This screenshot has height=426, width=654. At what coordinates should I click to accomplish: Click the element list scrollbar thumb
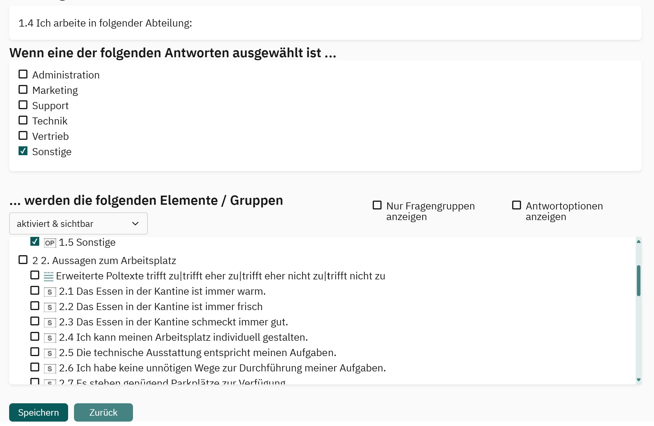(x=639, y=280)
